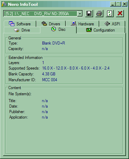Close the Nero InfoTool window

pos(125,4)
